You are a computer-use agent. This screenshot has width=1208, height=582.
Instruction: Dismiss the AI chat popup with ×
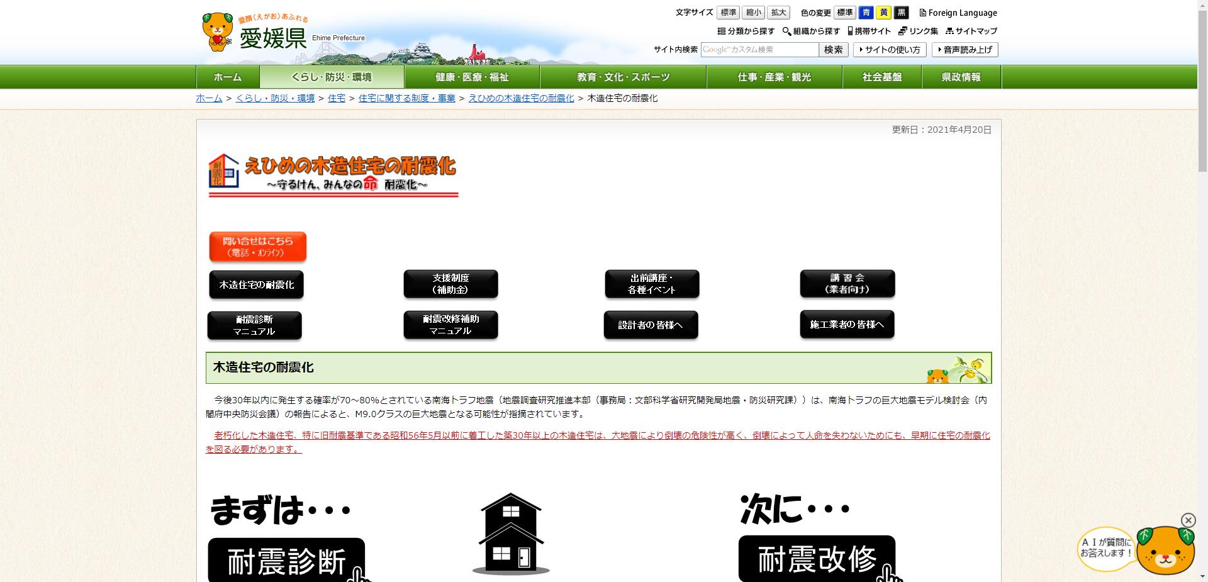click(x=1188, y=521)
